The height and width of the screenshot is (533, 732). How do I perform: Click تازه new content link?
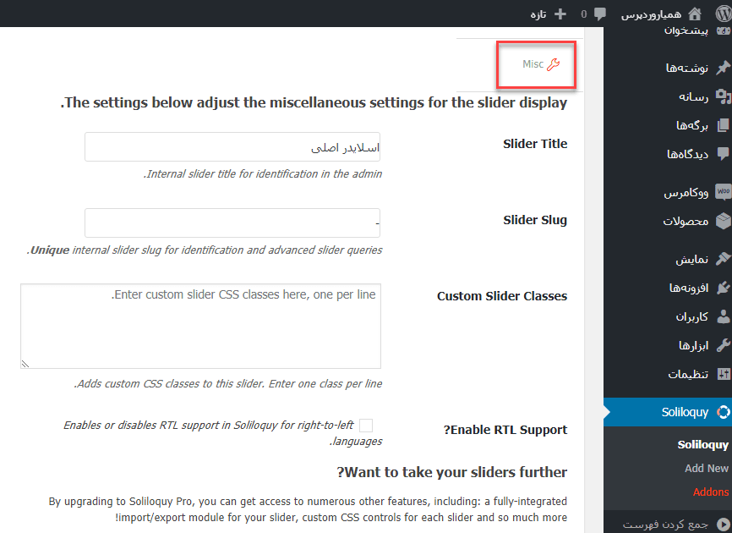click(538, 14)
